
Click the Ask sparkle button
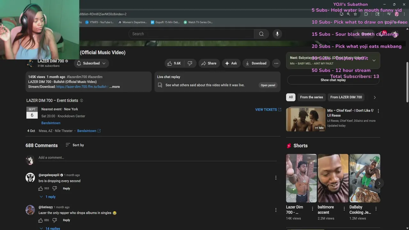pyautogui.click(x=231, y=63)
